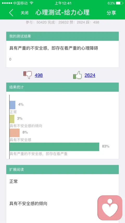This screenshot has width=125, height=223.
Task: Tap the battery icon in status bar
Action: point(120,3)
